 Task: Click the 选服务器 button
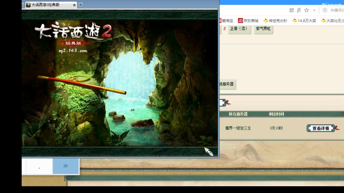point(227,84)
